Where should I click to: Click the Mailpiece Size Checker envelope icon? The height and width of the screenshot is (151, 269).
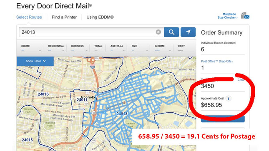[245, 15]
